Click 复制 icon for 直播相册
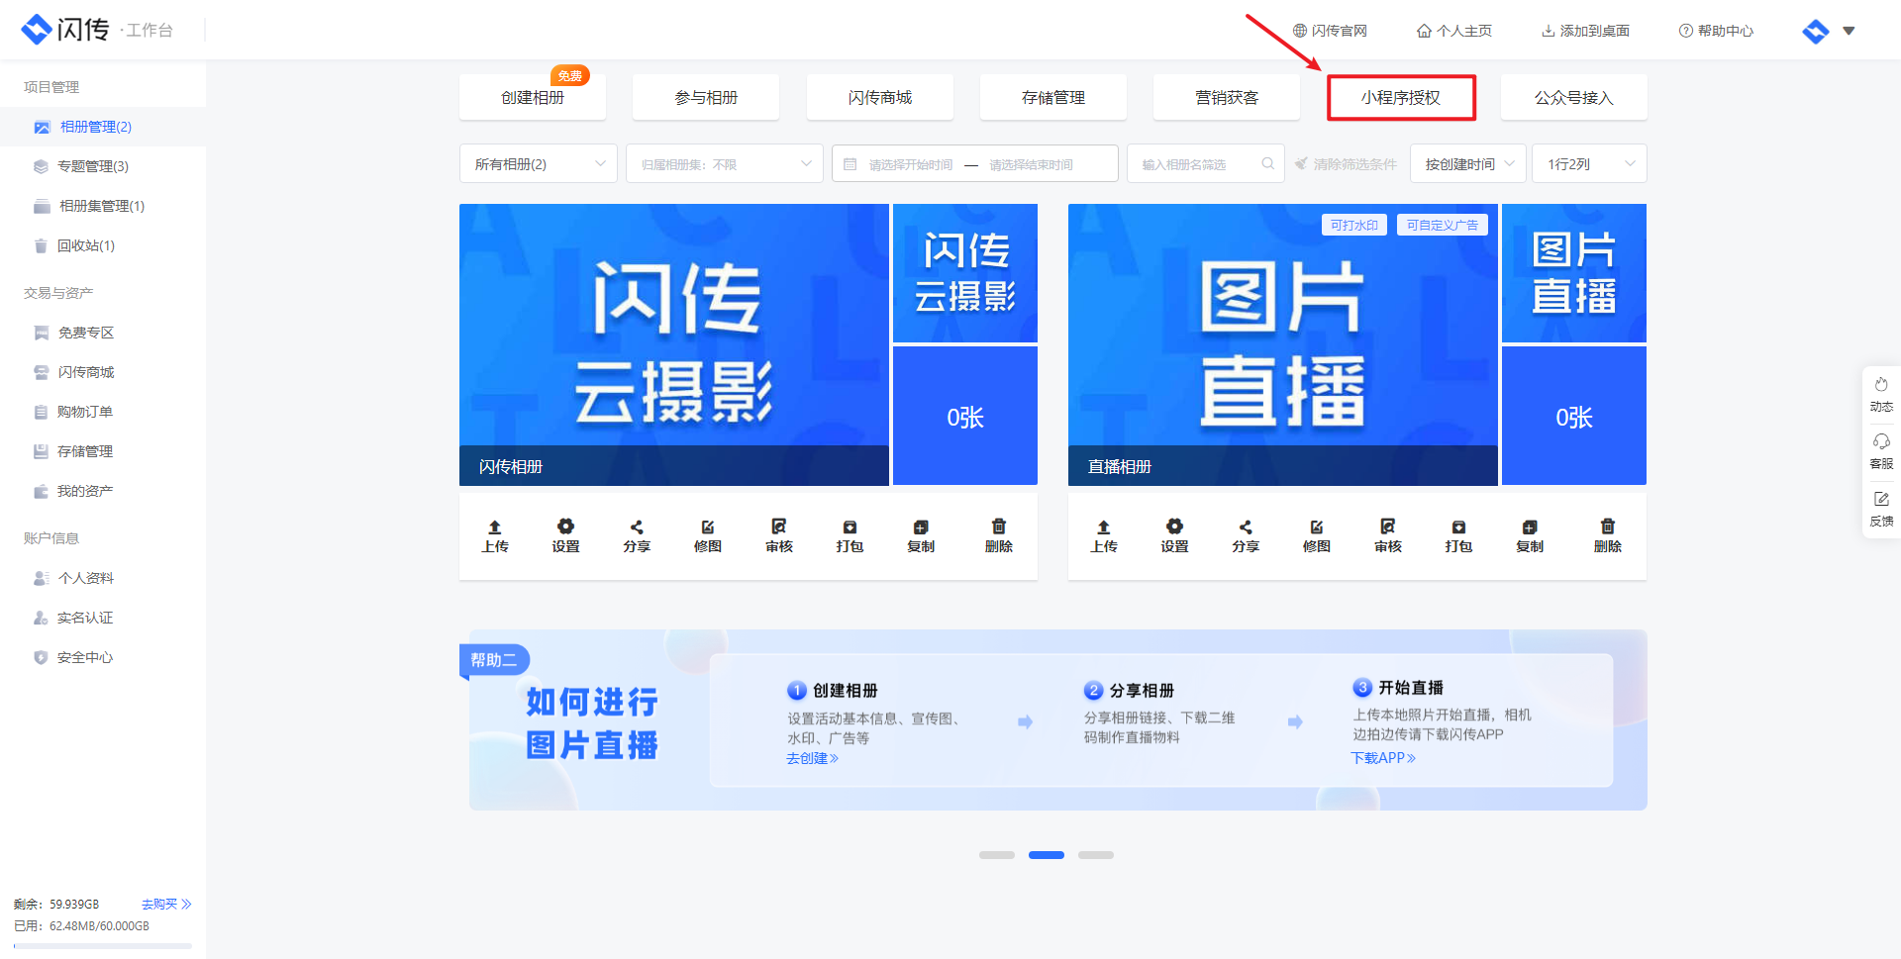This screenshot has height=959, width=1901. [x=1530, y=535]
